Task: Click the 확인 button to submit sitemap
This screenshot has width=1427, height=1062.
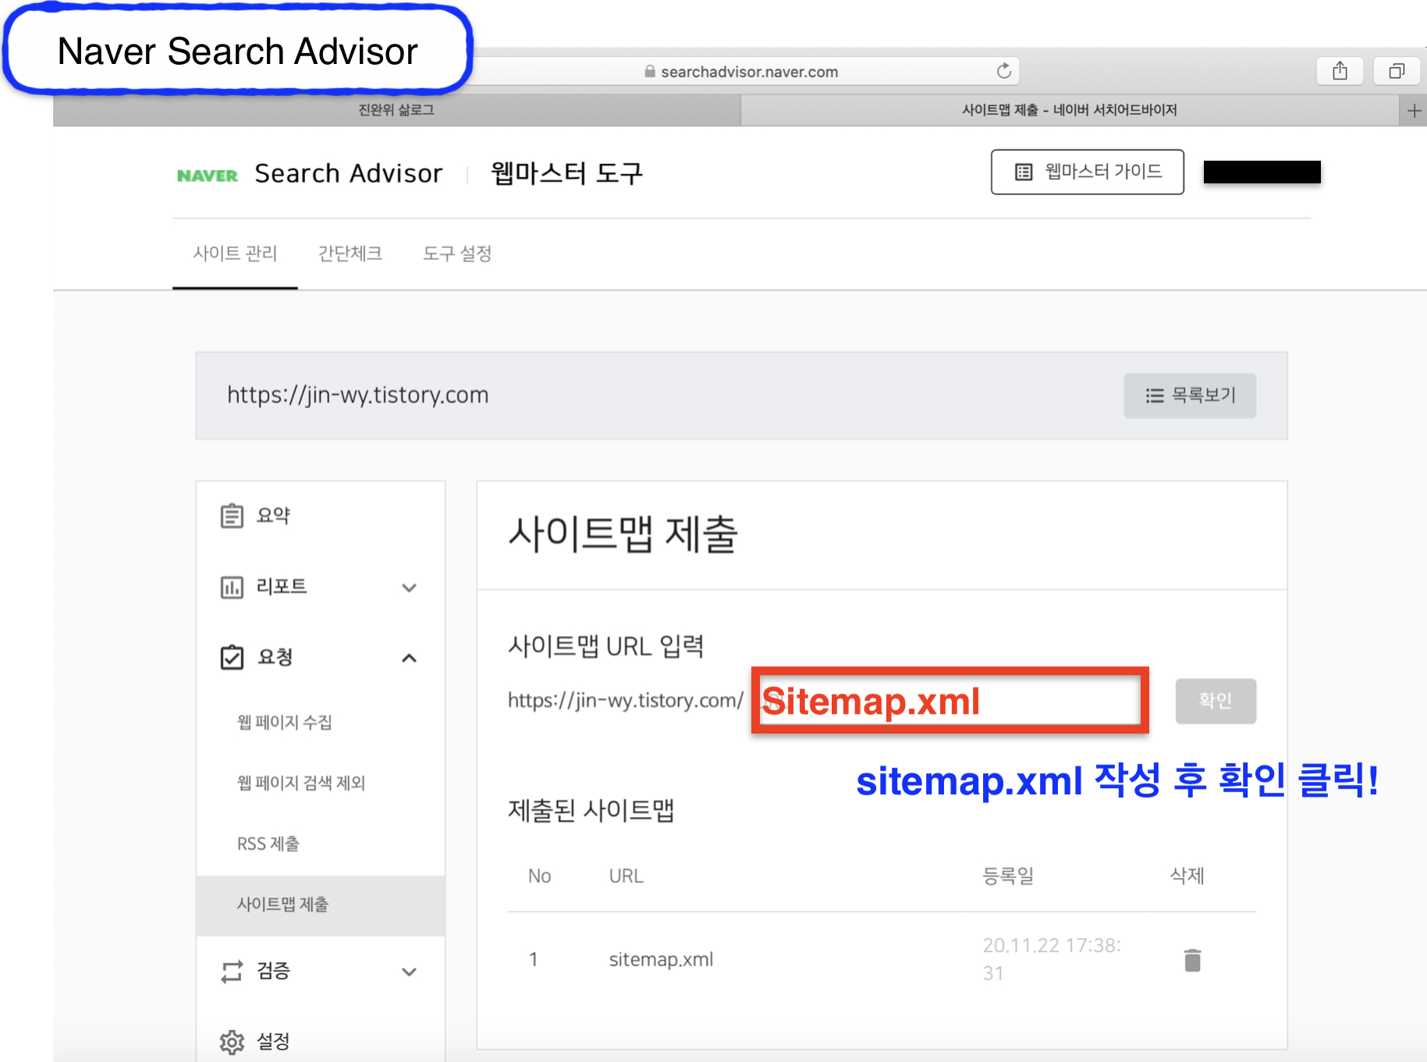Action: [x=1216, y=701]
